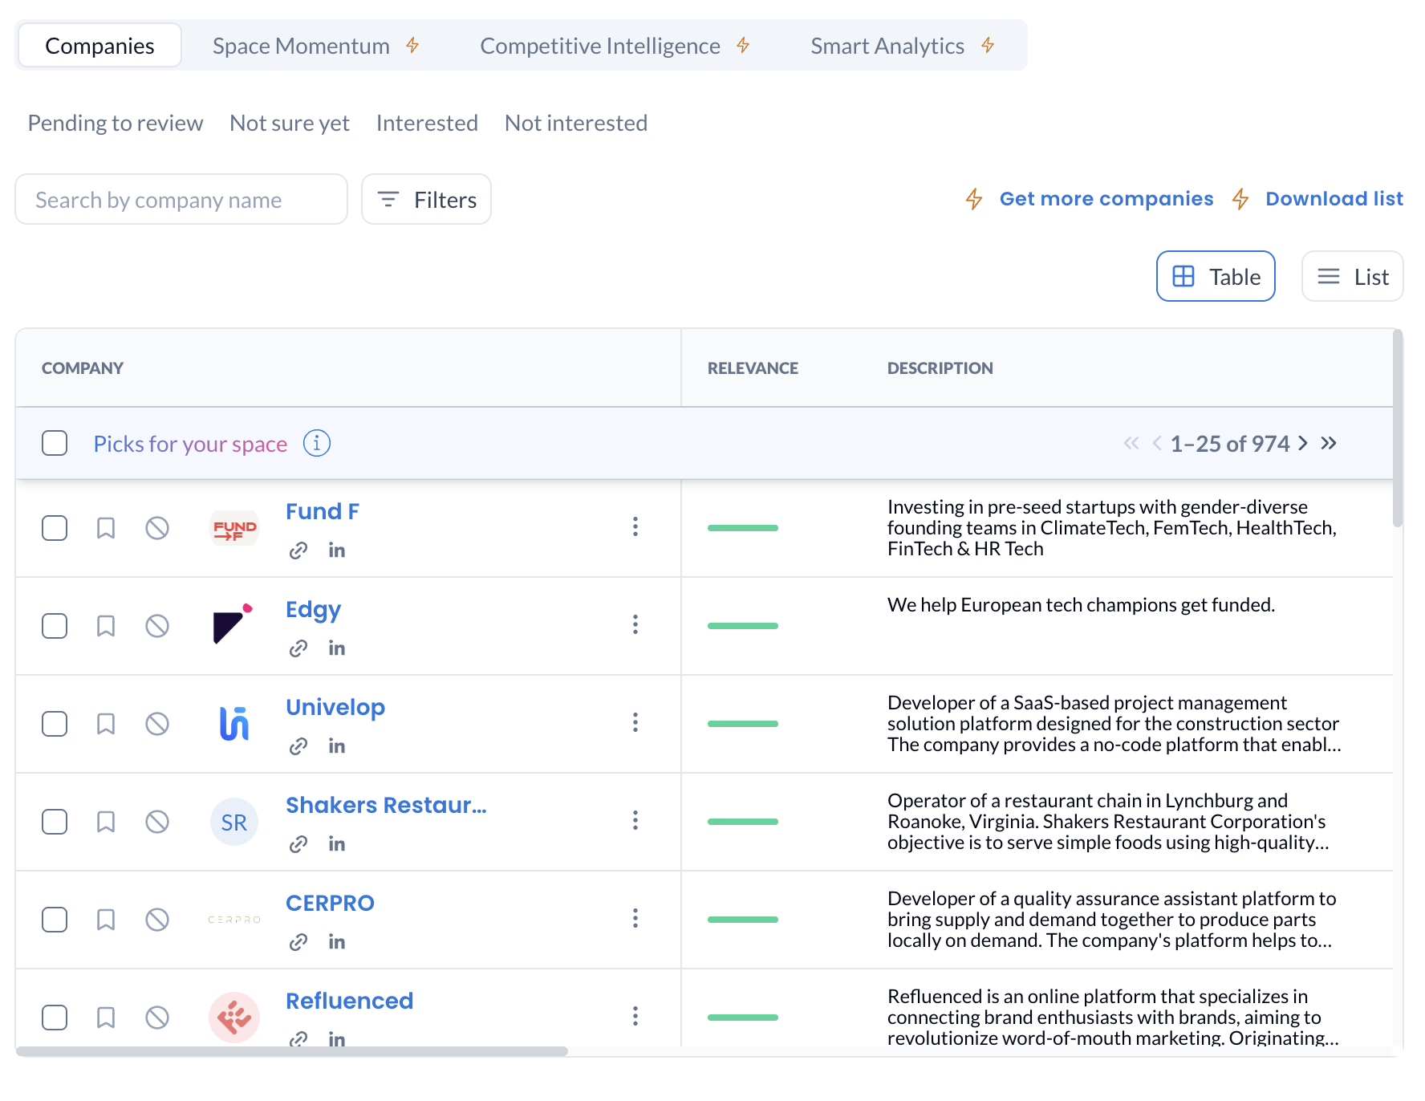This screenshot has height=1101, width=1425.
Task: Go to next page of companies
Action: tap(1303, 443)
